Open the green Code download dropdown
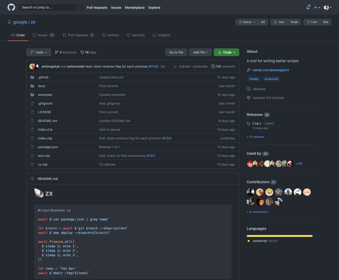 pyautogui.click(x=226, y=52)
